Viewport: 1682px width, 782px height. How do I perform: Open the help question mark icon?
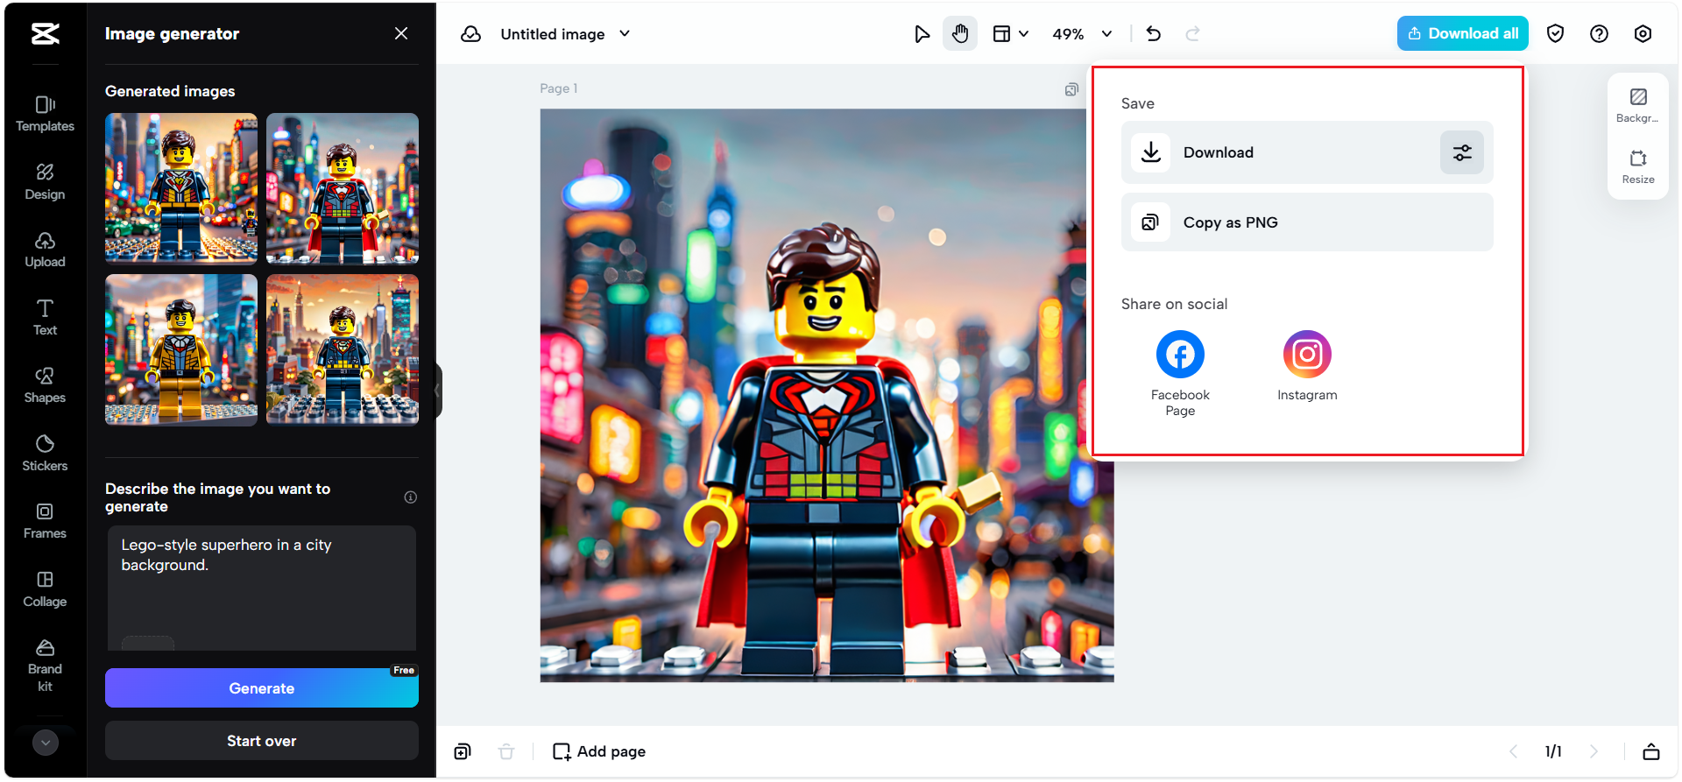coord(1599,34)
